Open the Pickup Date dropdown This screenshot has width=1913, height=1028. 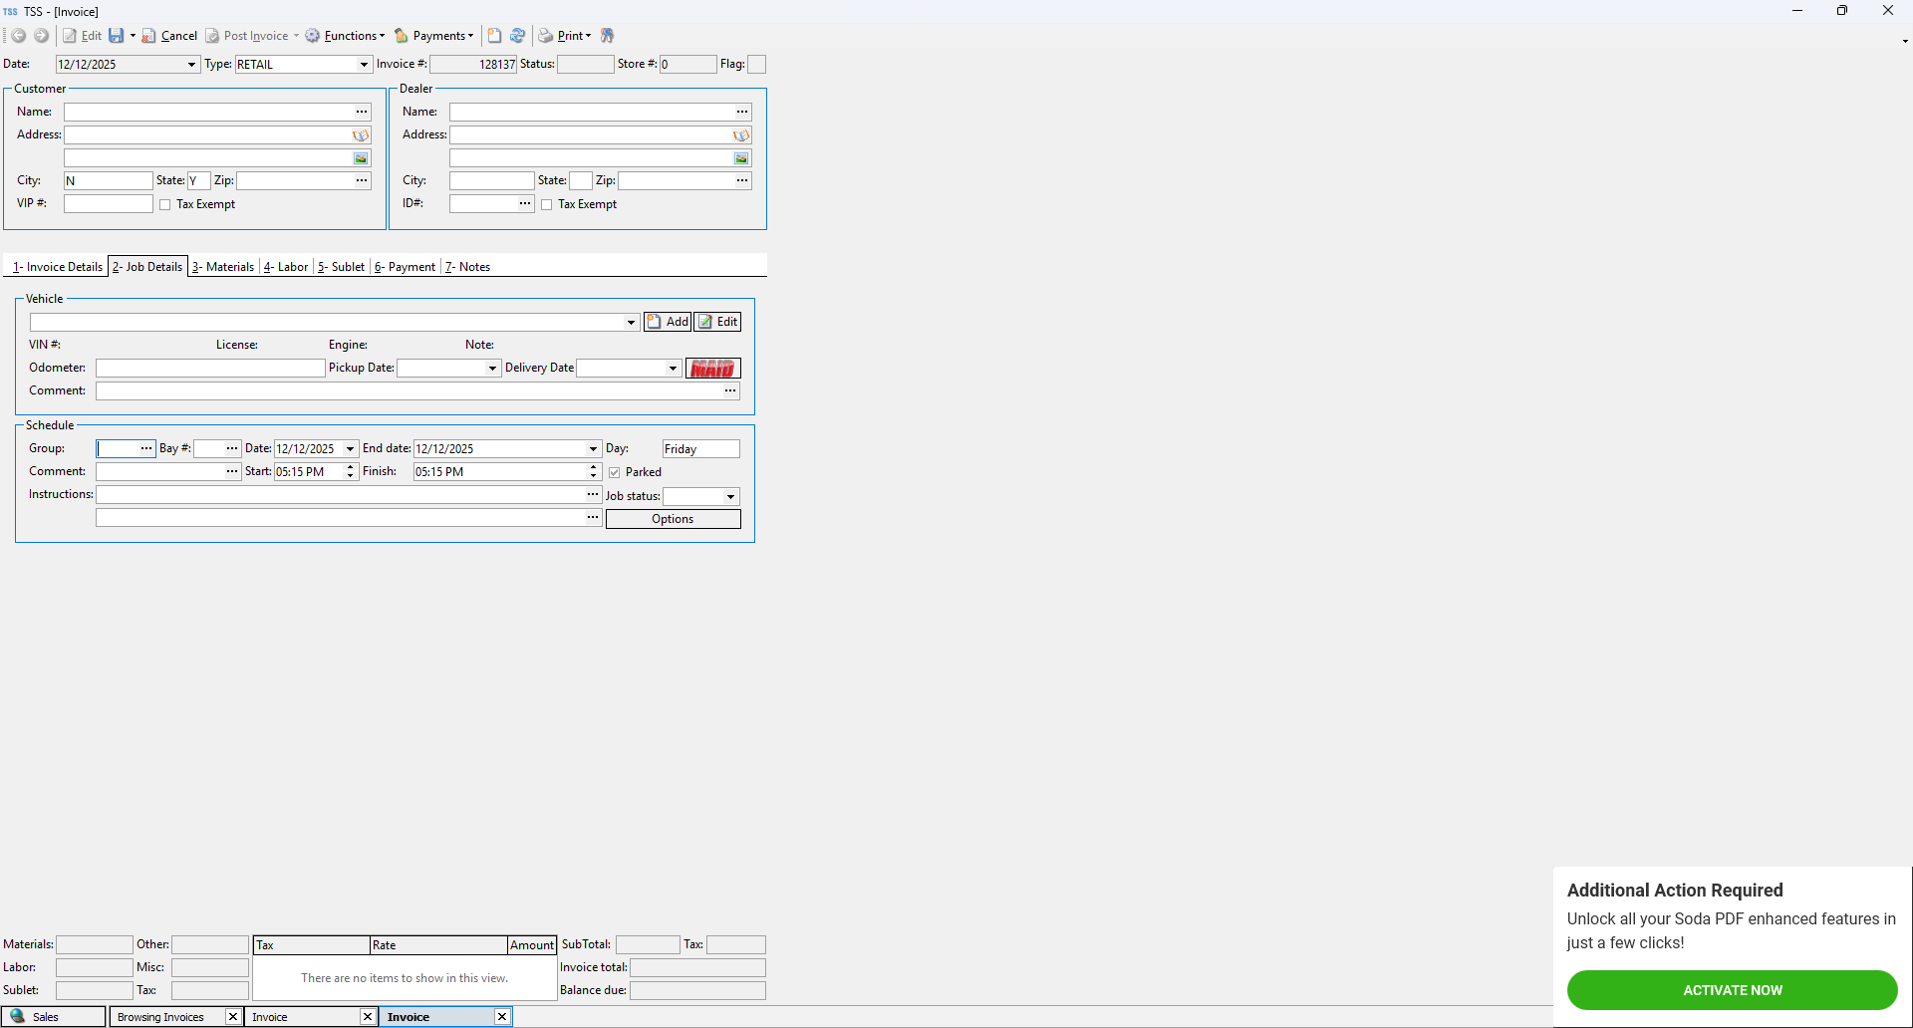(492, 369)
